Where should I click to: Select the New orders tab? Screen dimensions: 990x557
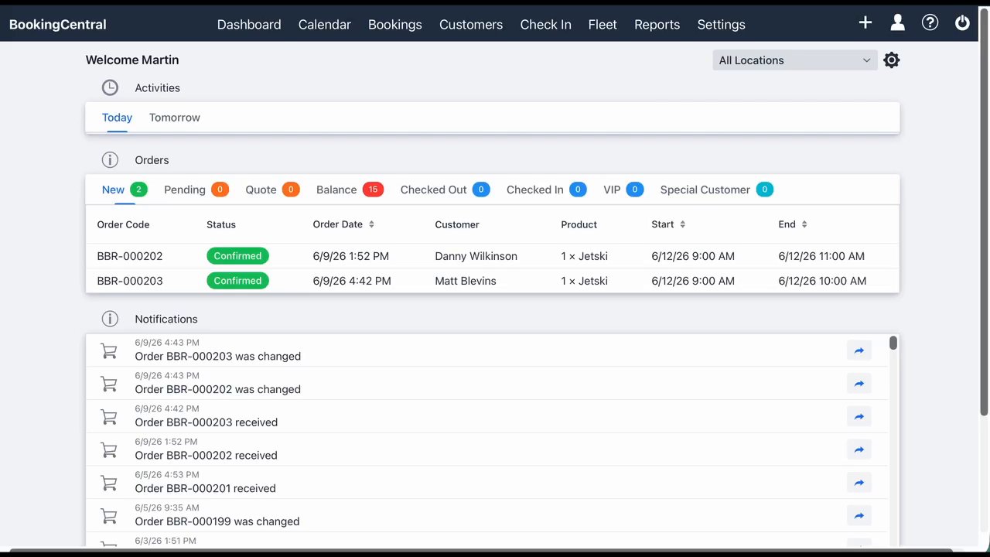(x=125, y=190)
